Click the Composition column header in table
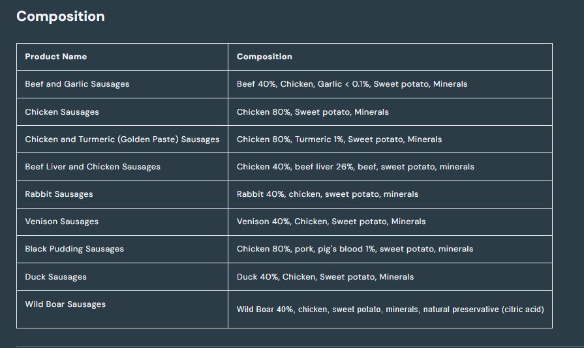The image size is (584, 348). [264, 57]
